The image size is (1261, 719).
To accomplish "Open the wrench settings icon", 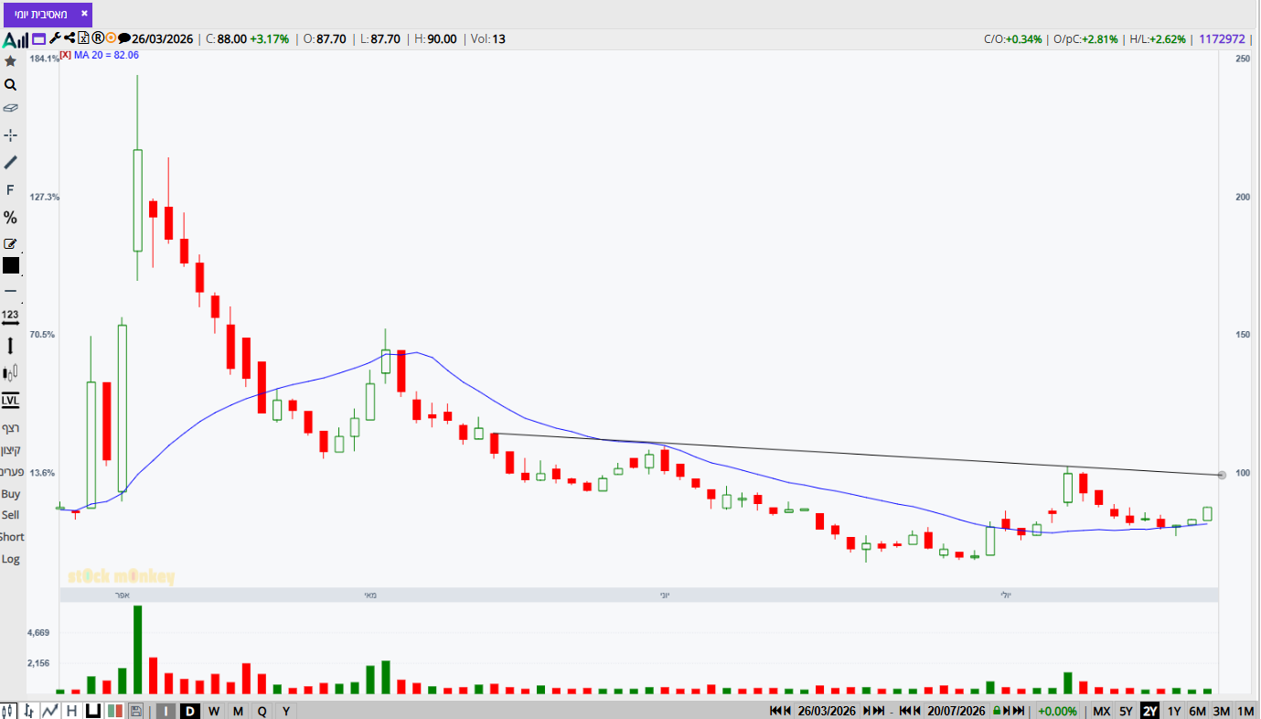I will coord(54,38).
